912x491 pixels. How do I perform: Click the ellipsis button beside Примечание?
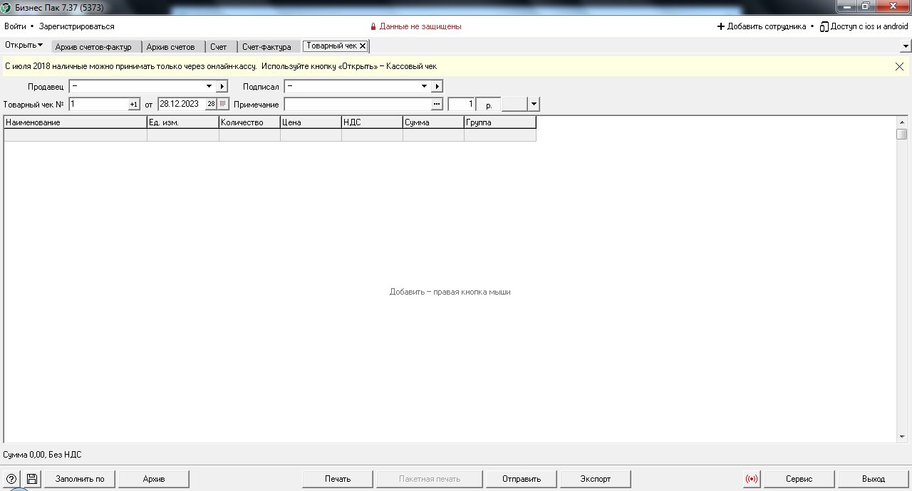(x=437, y=104)
